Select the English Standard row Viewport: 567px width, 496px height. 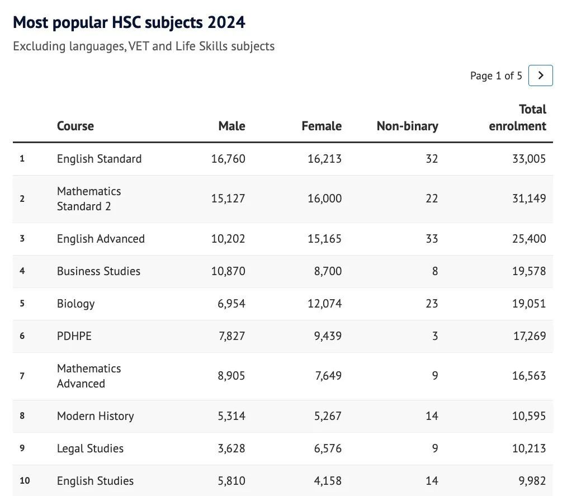[x=99, y=159]
